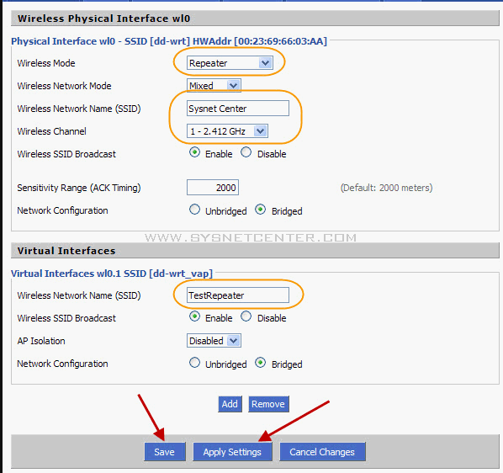
Task: Select Enable for wl0 Wireless SSID Broadcast
Action: tap(194, 152)
